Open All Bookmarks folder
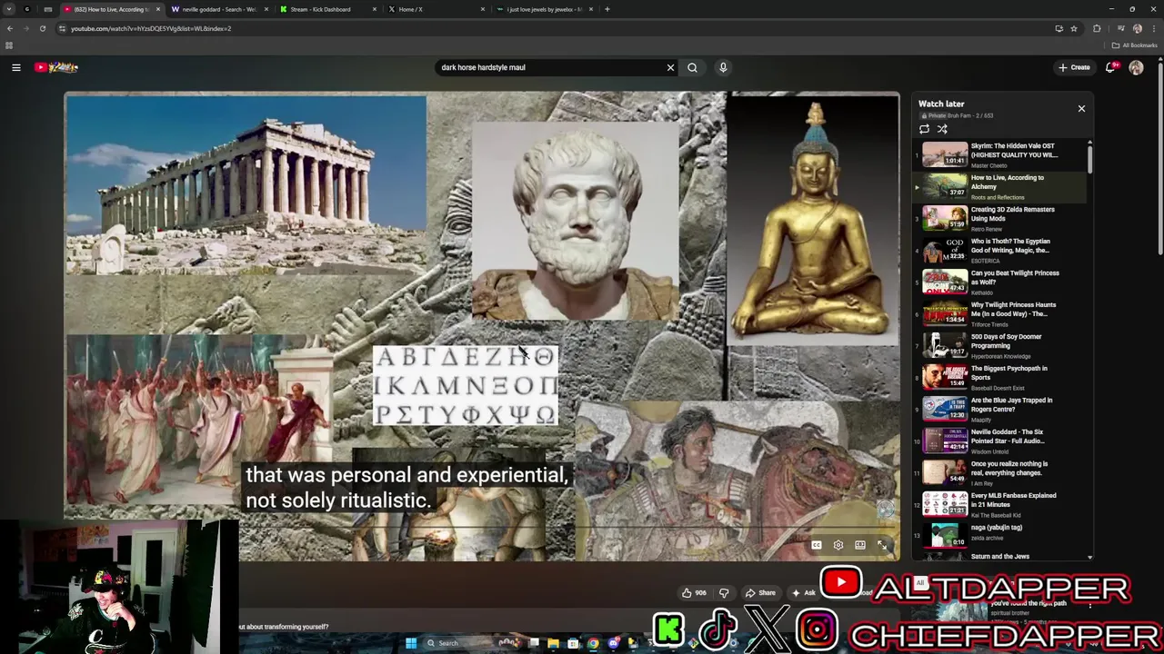 point(1135,45)
